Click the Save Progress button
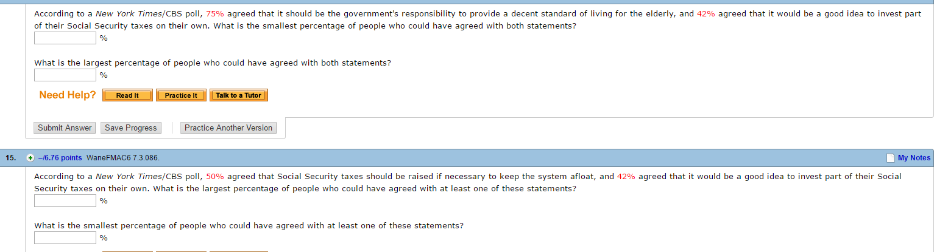This screenshot has width=937, height=252. coord(131,128)
